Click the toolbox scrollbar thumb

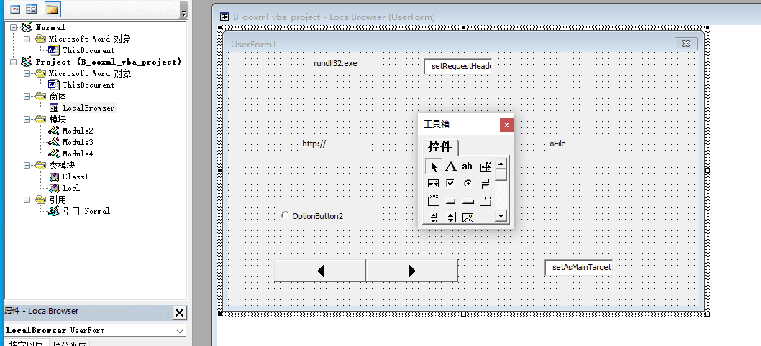501,175
